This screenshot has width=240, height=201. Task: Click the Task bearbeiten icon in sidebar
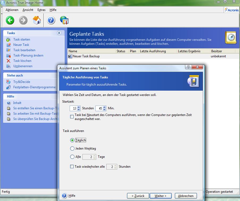[x=9, y=50]
